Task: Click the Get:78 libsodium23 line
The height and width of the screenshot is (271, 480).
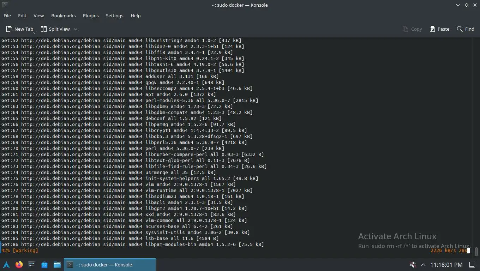Action: pos(123,196)
